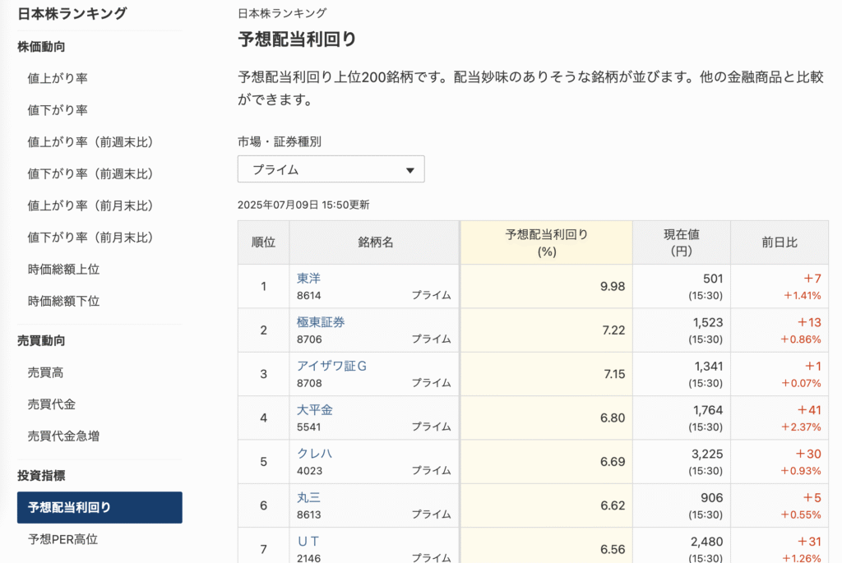
Task: Click change percentage +0.93%
Action: (x=801, y=471)
